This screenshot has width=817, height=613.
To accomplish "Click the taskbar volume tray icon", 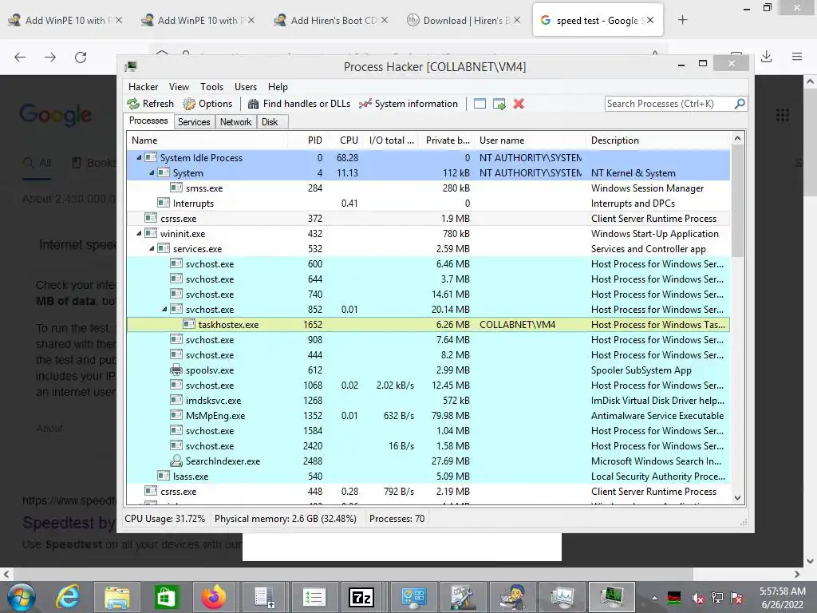I will (x=698, y=599).
